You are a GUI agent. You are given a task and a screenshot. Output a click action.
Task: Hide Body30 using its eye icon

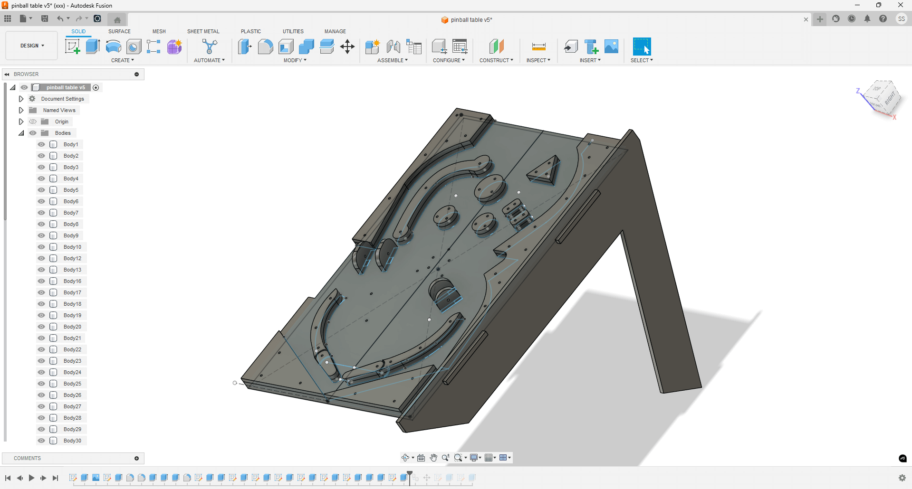41,441
